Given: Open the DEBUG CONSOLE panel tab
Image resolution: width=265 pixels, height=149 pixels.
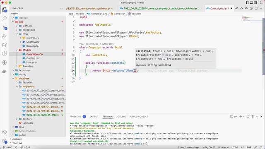Looking at the screenshot, I should (x=139, y=116).
